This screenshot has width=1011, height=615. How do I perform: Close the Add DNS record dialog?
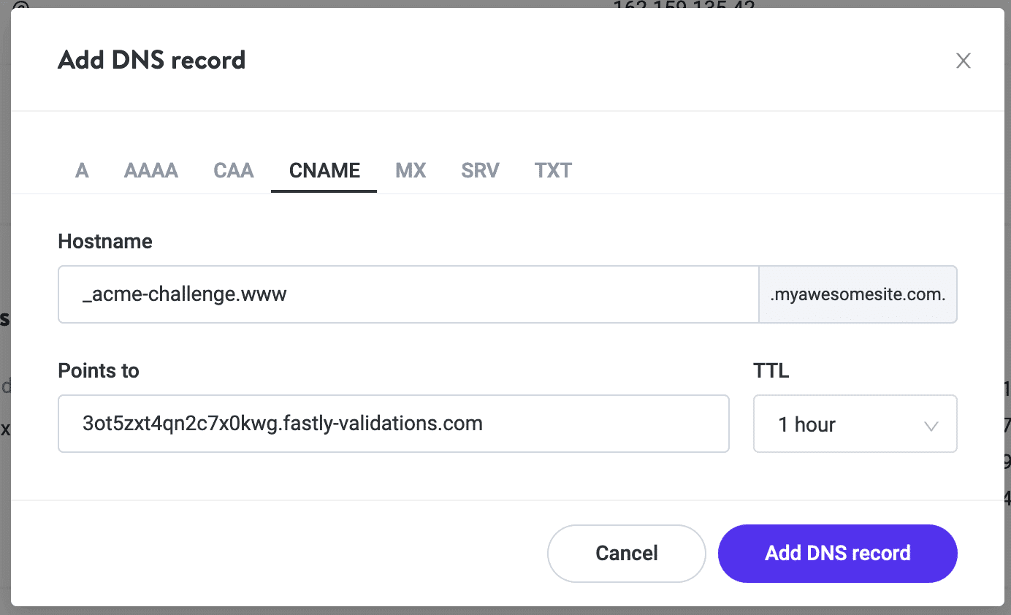(964, 61)
